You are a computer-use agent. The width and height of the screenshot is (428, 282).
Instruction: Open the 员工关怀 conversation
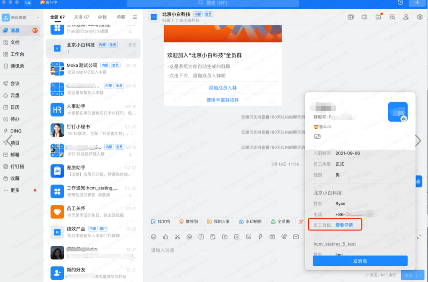tap(93, 212)
